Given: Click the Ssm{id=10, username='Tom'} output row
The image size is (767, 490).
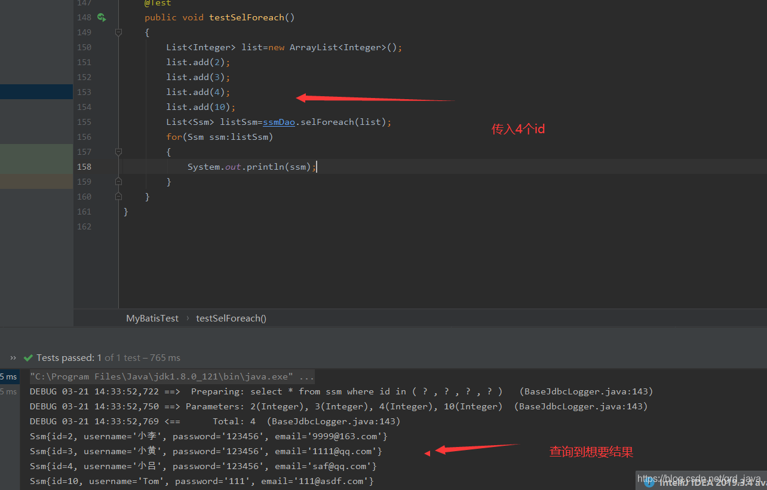Looking at the screenshot, I should [x=202, y=481].
